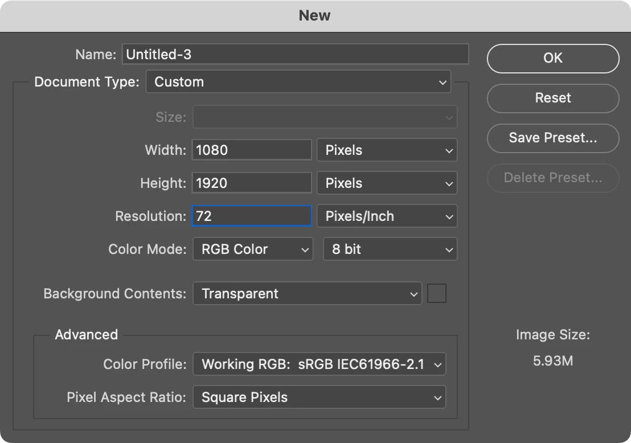The height and width of the screenshot is (443, 631).
Task: Open the Document Type dropdown
Action: (298, 82)
